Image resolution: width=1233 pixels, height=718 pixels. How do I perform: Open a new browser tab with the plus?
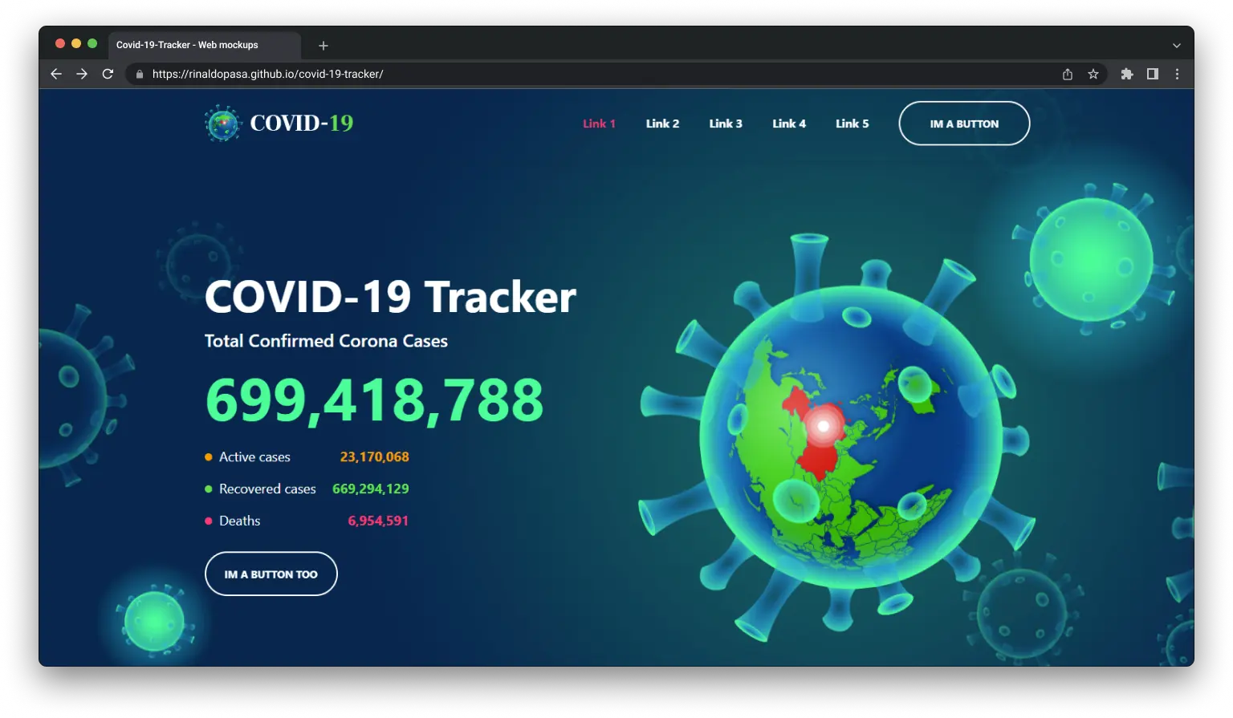click(x=323, y=46)
